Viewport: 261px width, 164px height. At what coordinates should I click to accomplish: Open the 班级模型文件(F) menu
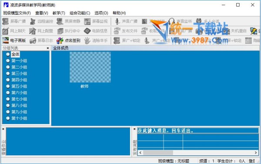17,13
